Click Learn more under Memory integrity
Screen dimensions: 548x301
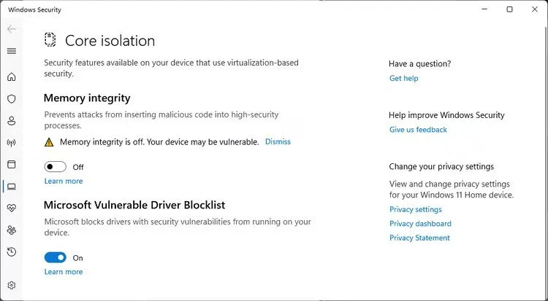pos(64,181)
